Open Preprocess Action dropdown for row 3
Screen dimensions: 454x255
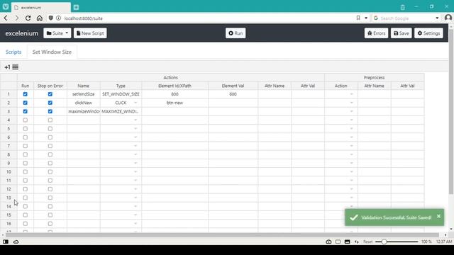(352, 111)
